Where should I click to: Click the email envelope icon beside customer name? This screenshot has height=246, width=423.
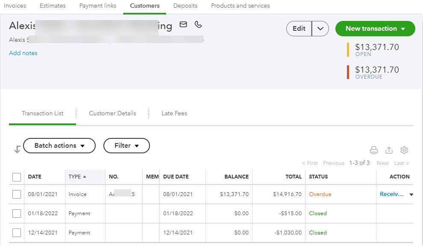(x=183, y=25)
